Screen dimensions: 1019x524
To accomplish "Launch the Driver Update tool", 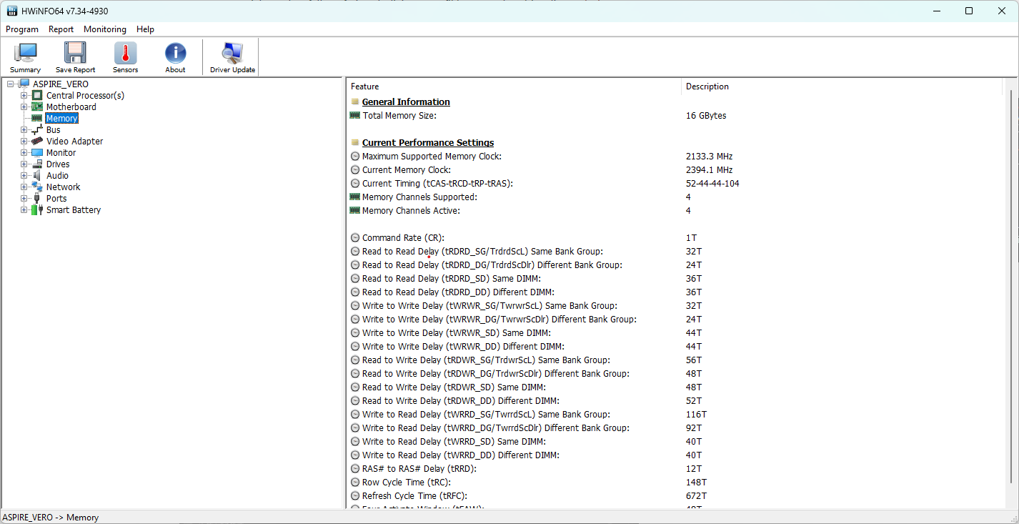I will [x=232, y=57].
